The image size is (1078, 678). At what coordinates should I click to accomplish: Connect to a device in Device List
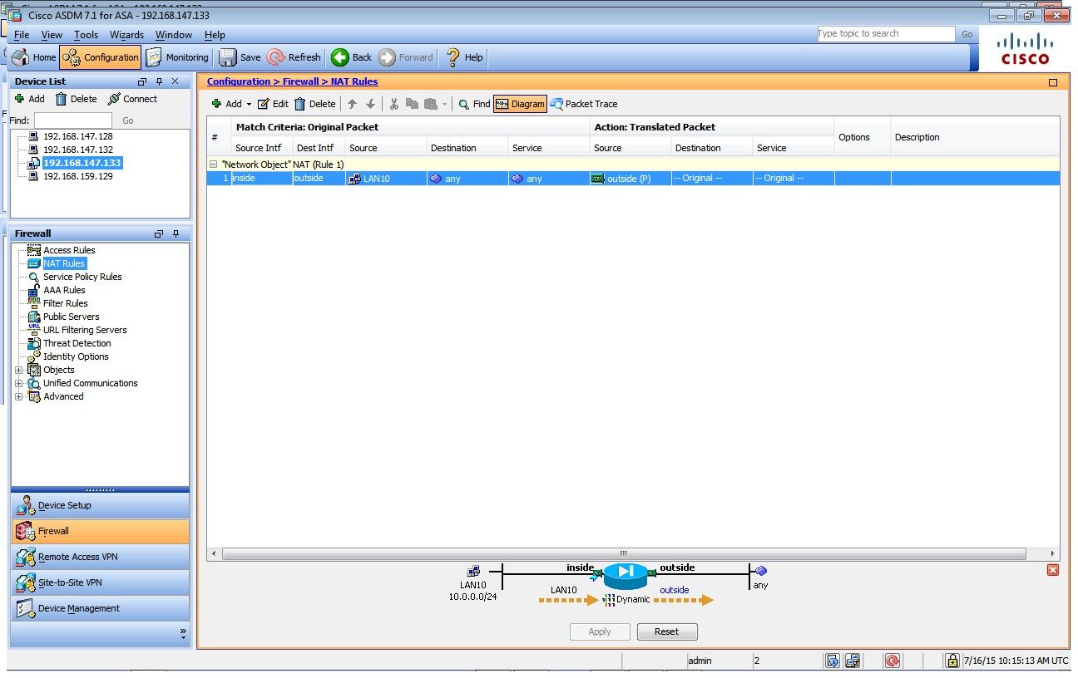coord(132,99)
